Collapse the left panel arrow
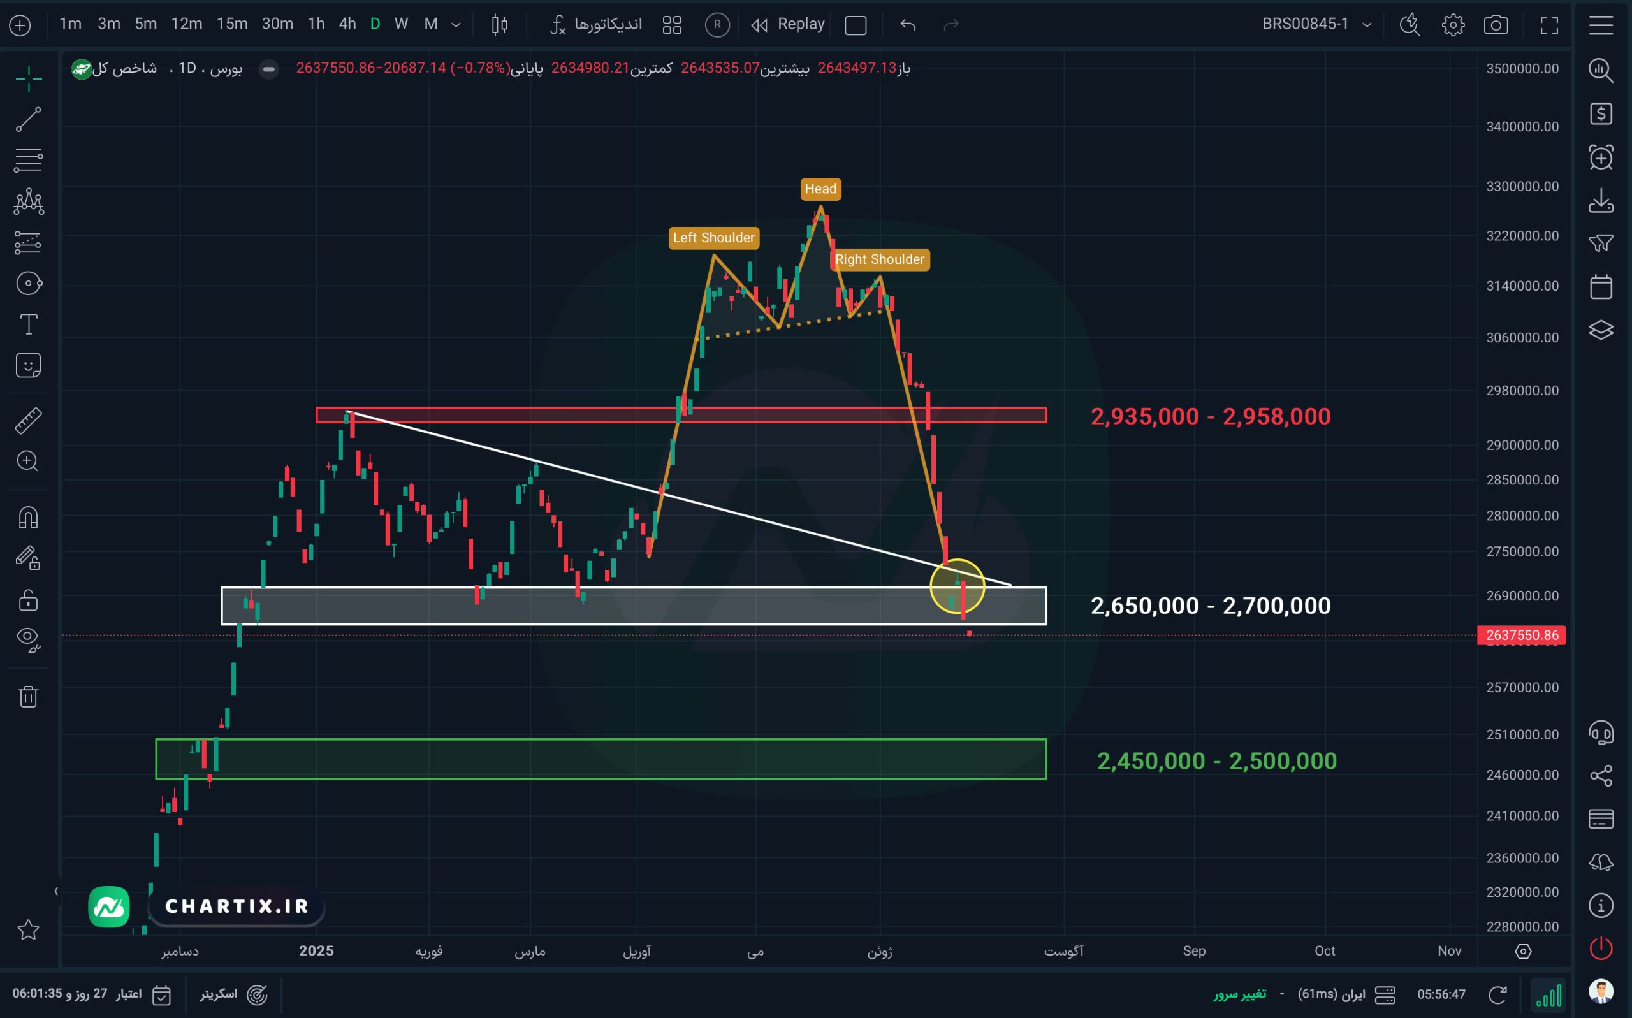 [56, 891]
